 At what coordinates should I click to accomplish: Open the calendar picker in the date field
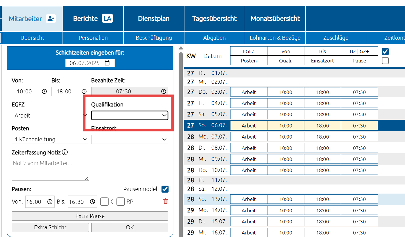(107, 63)
